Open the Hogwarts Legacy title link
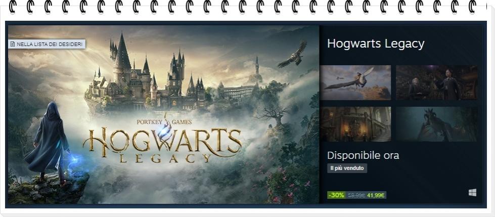The height and width of the screenshot is (217, 495). point(375,44)
